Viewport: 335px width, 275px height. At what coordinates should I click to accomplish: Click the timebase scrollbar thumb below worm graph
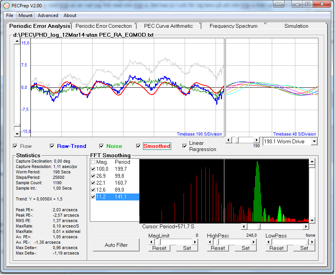click(237, 140)
